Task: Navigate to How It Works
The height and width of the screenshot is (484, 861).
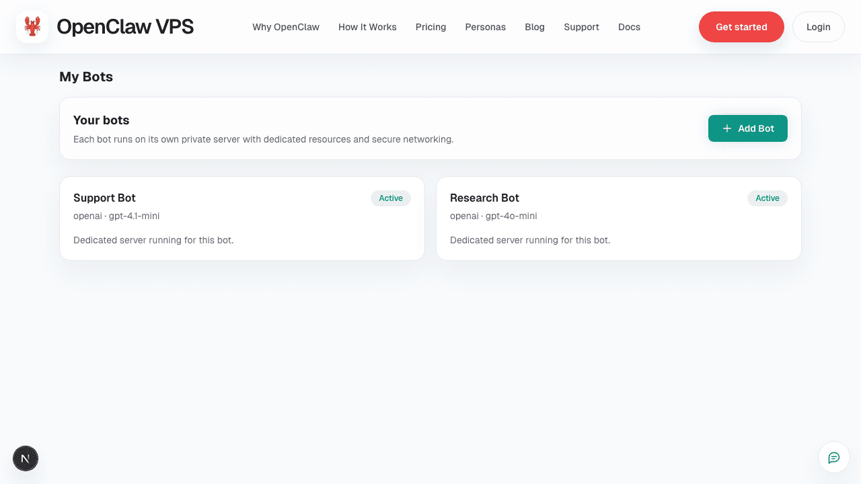Action: coord(367,27)
